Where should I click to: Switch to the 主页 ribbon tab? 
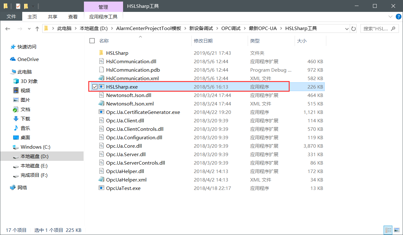32,17
